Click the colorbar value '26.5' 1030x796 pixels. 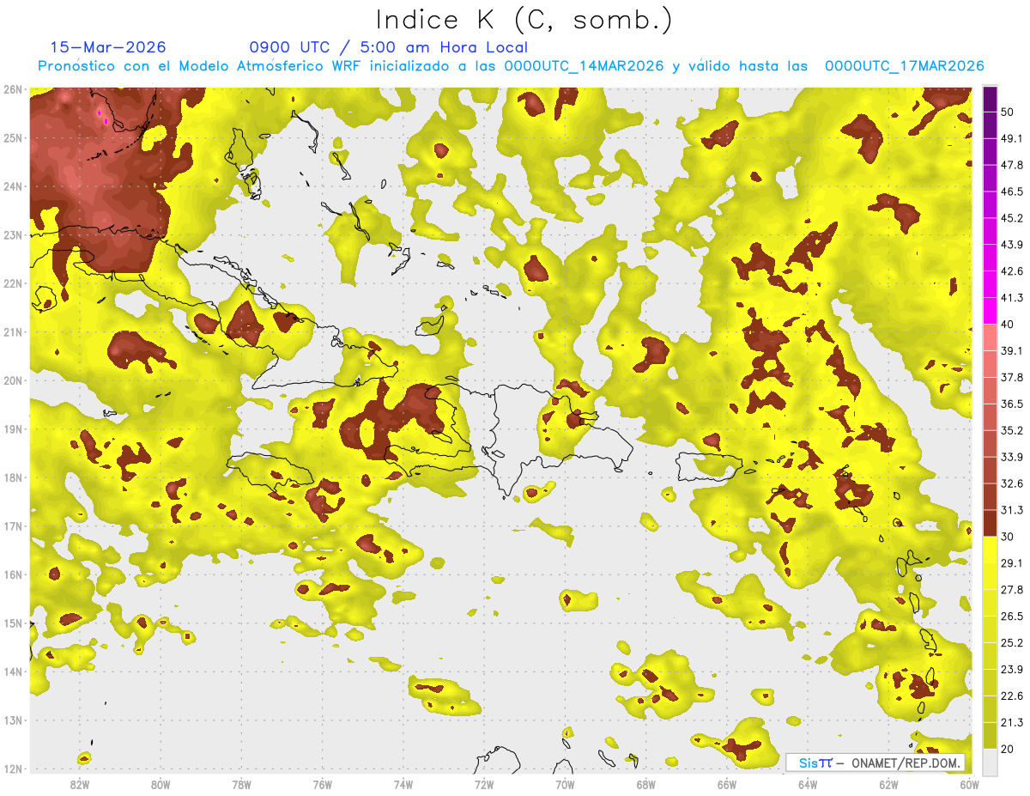[x=1012, y=616]
